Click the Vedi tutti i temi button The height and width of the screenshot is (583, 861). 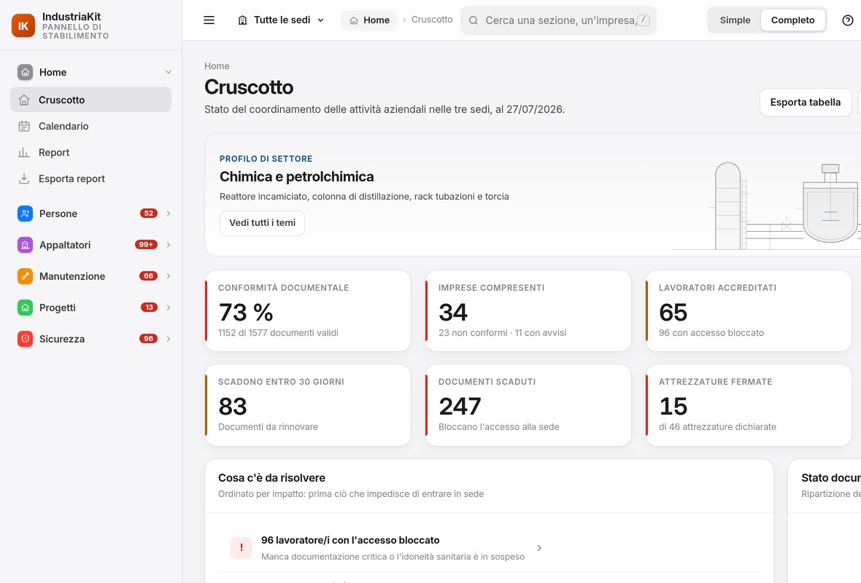(262, 223)
